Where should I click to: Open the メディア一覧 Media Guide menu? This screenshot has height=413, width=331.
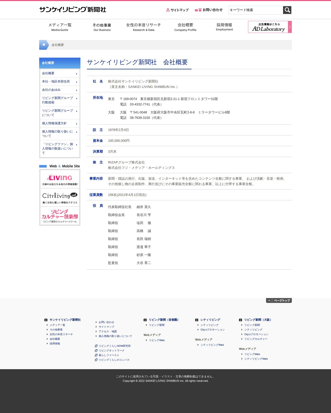point(60,27)
